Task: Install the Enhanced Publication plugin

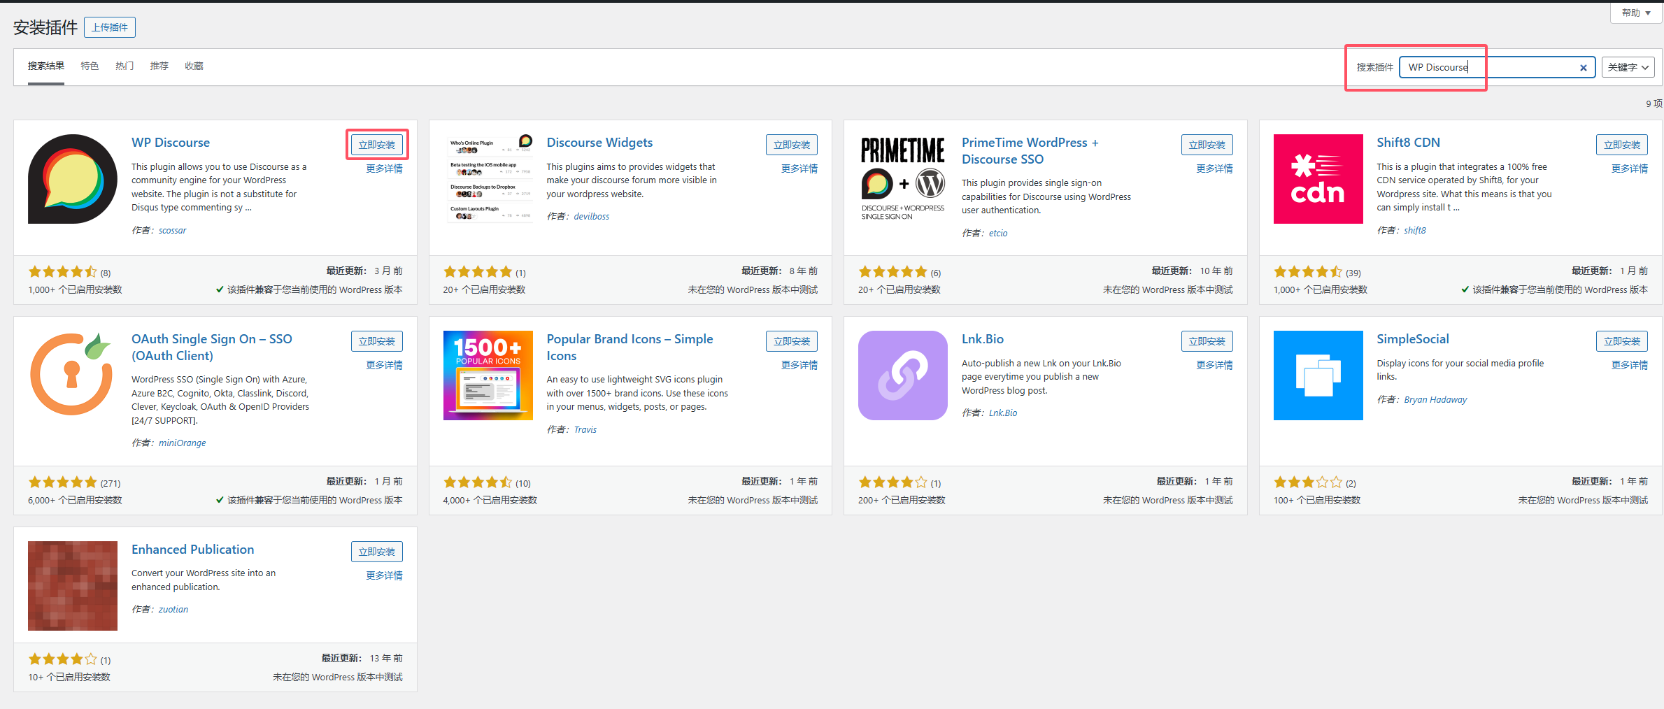Action: coord(377,552)
